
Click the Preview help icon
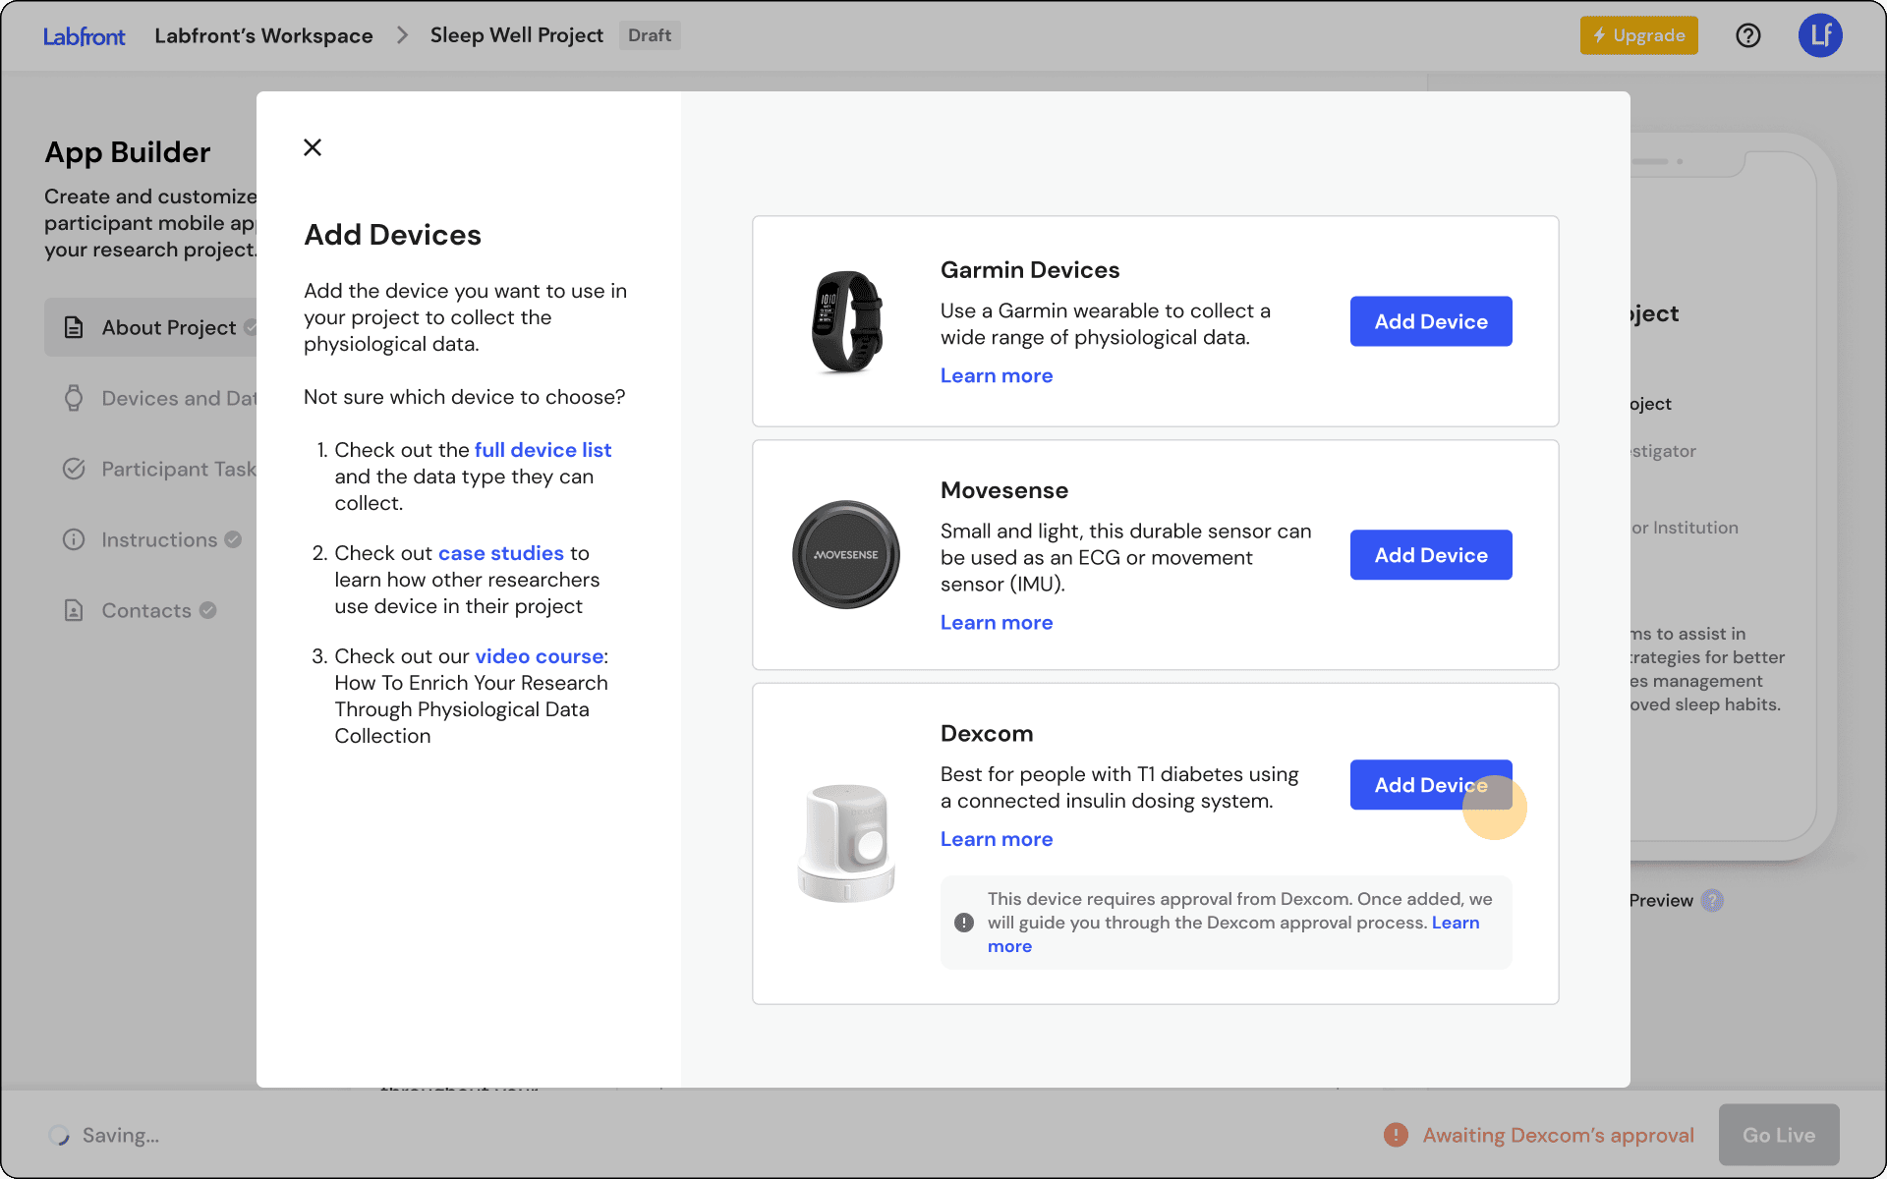click(x=1712, y=900)
